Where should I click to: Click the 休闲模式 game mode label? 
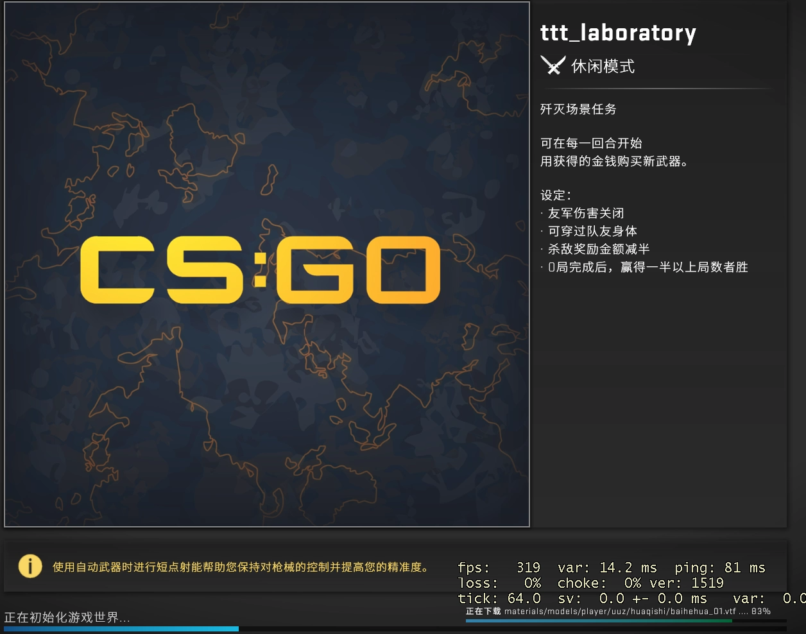pos(603,66)
